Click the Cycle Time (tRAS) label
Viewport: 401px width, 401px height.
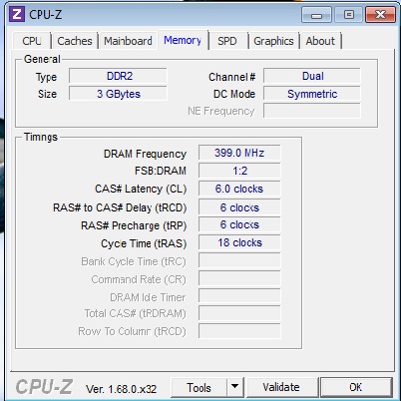tap(144, 243)
